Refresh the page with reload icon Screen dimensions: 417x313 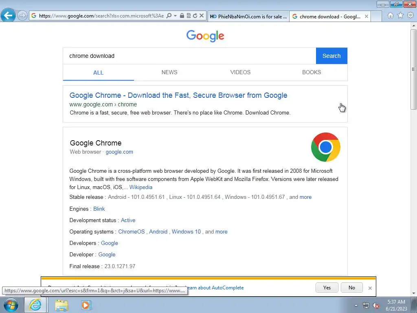coord(195,16)
